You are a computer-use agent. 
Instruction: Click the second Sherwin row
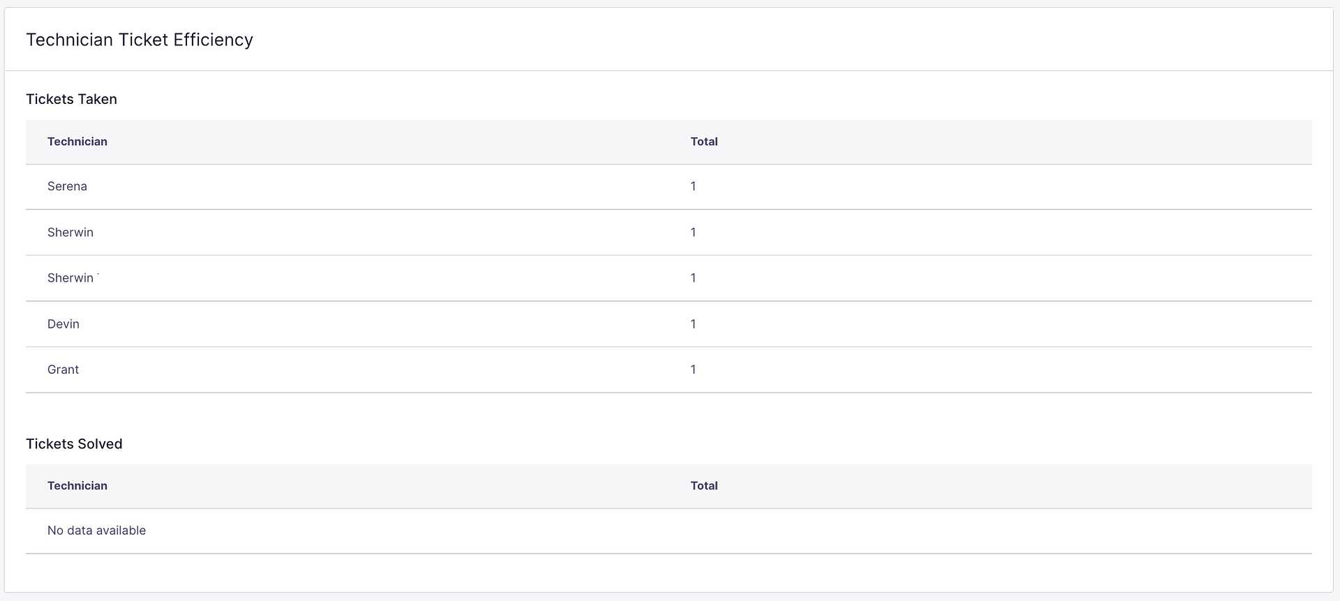tap(70, 277)
